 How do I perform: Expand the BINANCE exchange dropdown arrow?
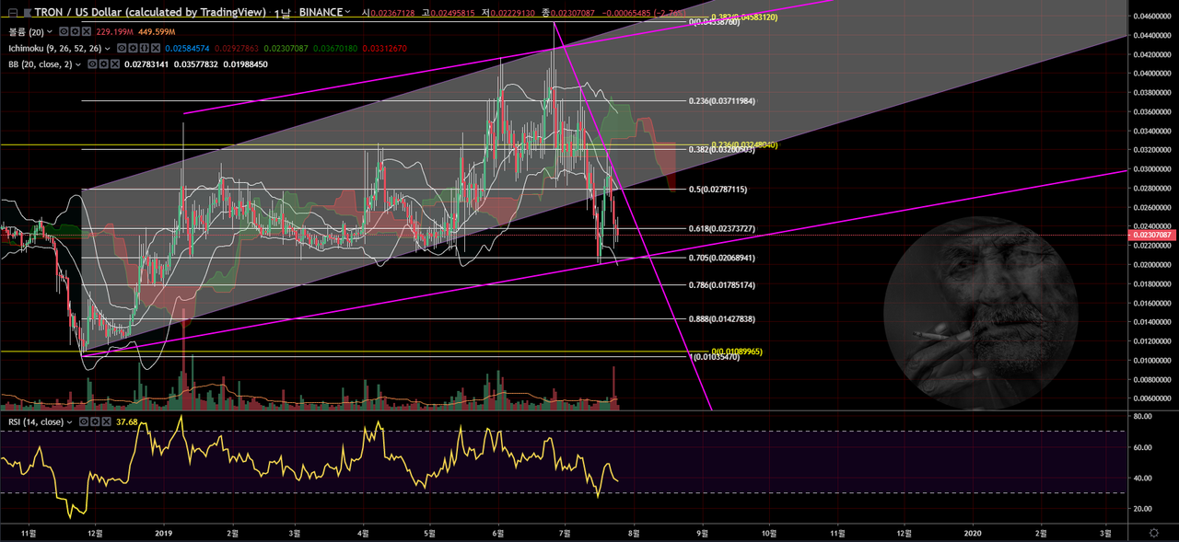(x=347, y=12)
